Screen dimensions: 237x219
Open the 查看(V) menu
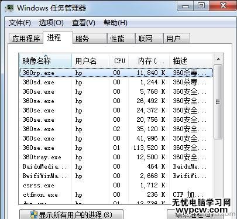(83, 23)
